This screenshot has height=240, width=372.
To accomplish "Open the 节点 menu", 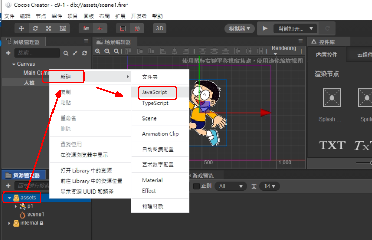I will pyautogui.click(x=41, y=16).
